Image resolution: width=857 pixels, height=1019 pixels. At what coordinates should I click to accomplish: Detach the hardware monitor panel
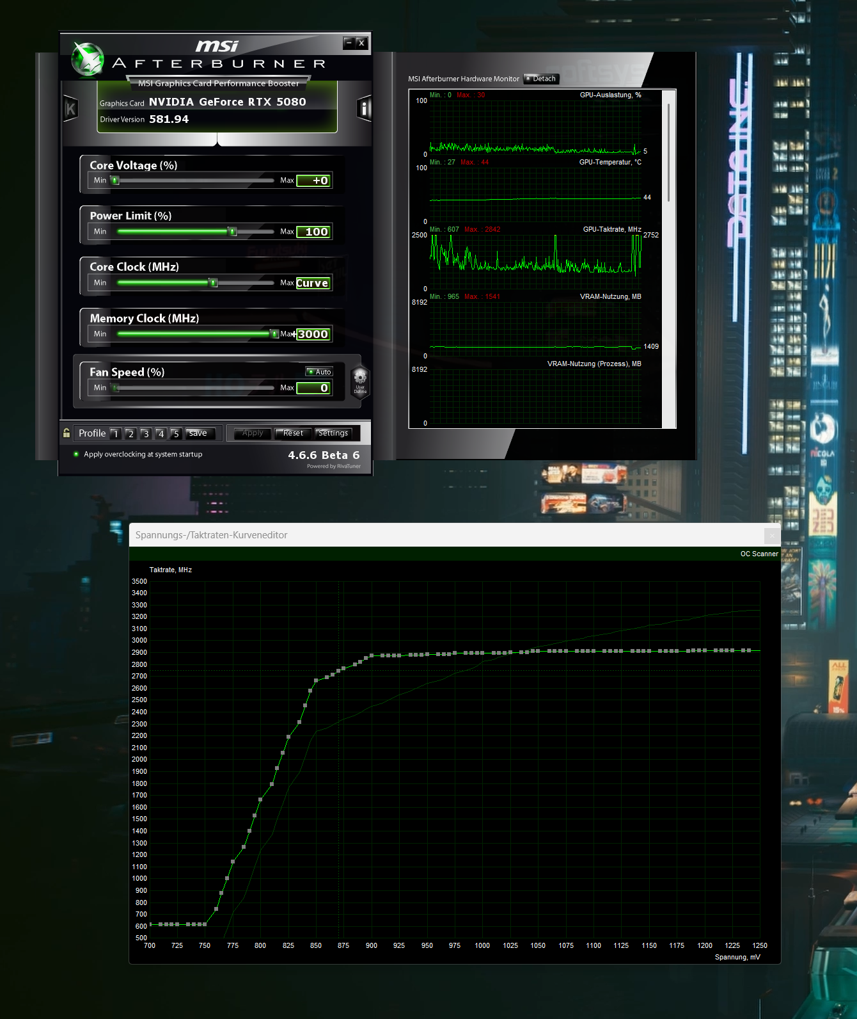[541, 79]
